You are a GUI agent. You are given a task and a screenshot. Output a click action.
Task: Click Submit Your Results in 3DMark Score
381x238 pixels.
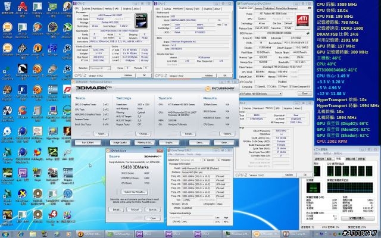[135, 192]
